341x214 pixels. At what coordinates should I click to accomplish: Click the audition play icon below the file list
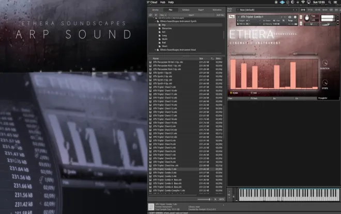click(x=215, y=199)
